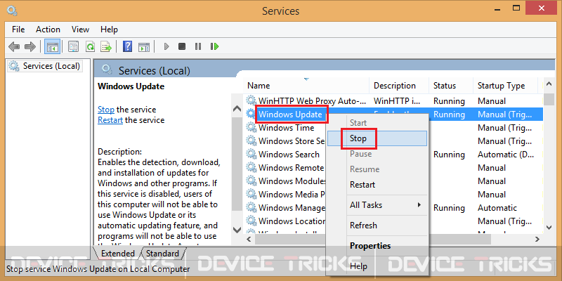Click the Automatic startup type cell
The height and width of the screenshot is (281, 562).
click(x=497, y=208)
